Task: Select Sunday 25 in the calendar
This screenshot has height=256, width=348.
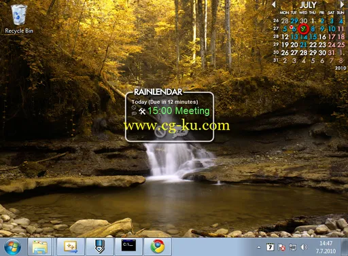Action: [341, 45]
